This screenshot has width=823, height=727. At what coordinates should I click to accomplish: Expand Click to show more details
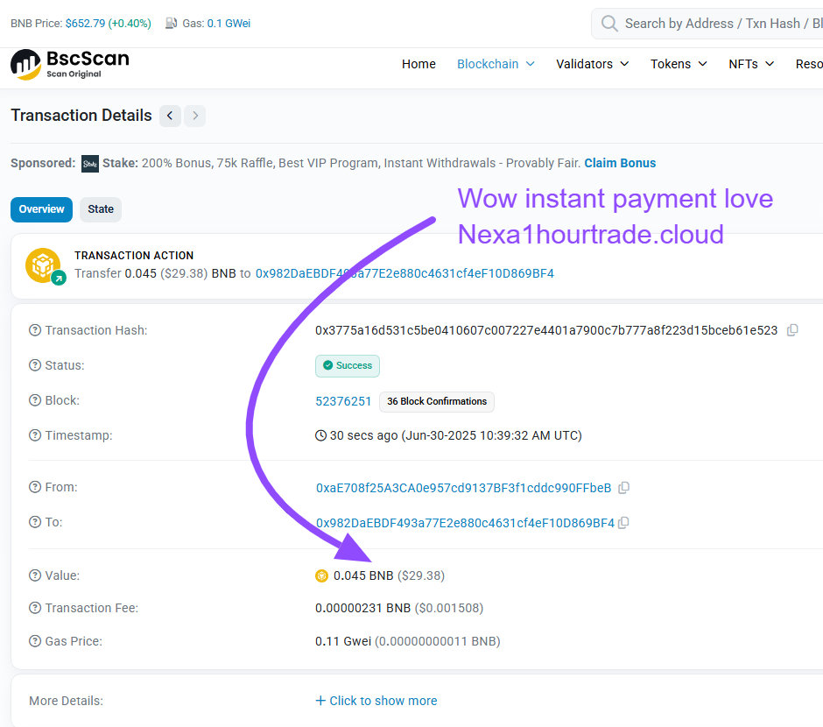(x=376, y=701)
